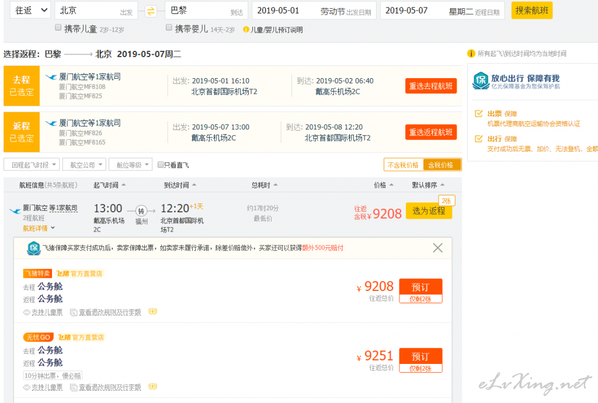Click departure date field 2019-05-01
598x403 pixels.
[x=314, y=10]
